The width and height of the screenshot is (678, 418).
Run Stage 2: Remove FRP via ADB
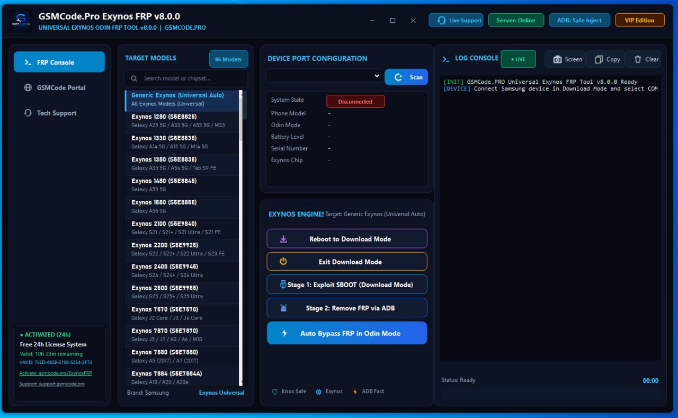347,308
